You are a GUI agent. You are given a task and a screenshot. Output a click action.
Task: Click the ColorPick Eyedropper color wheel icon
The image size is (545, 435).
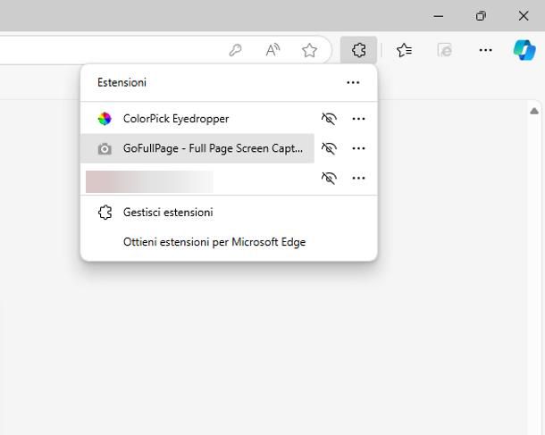105,119
